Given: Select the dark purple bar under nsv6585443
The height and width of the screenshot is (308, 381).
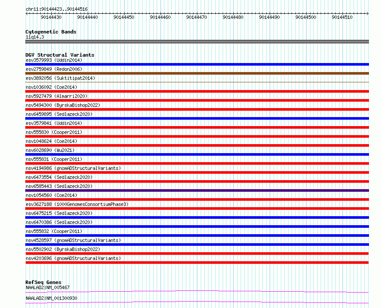Looking at the screenshot, I should (x=197, y=190).
